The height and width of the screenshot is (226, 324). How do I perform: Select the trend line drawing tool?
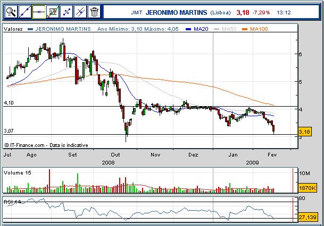[x=25, y=12]
